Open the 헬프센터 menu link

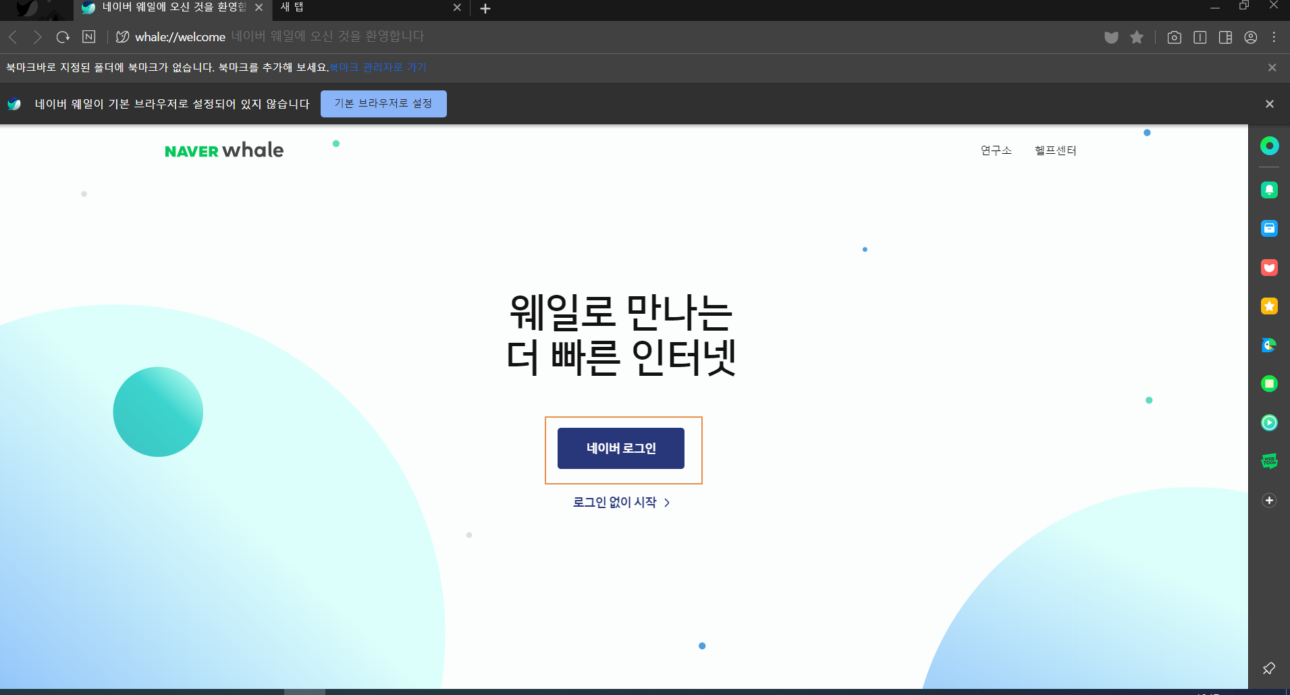pyautogui.click(x=1056, y=150)
